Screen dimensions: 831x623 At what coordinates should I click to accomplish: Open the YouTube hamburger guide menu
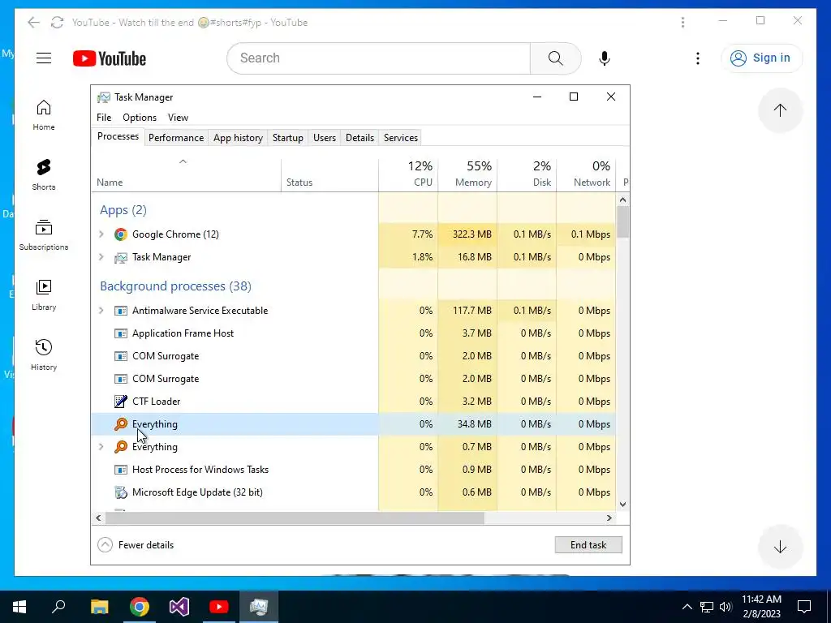pos(44,58)
